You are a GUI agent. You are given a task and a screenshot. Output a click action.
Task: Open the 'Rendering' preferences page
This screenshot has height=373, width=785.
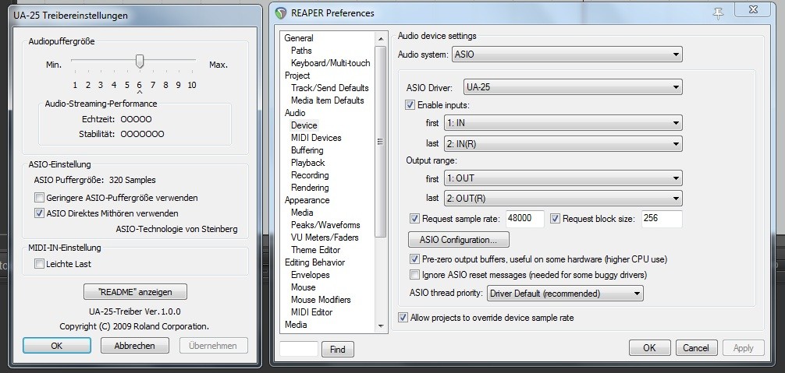click(x=310, y=188)
